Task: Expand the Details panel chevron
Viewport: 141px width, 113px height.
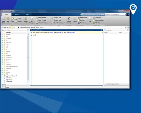Action: (x=28, y=84)
